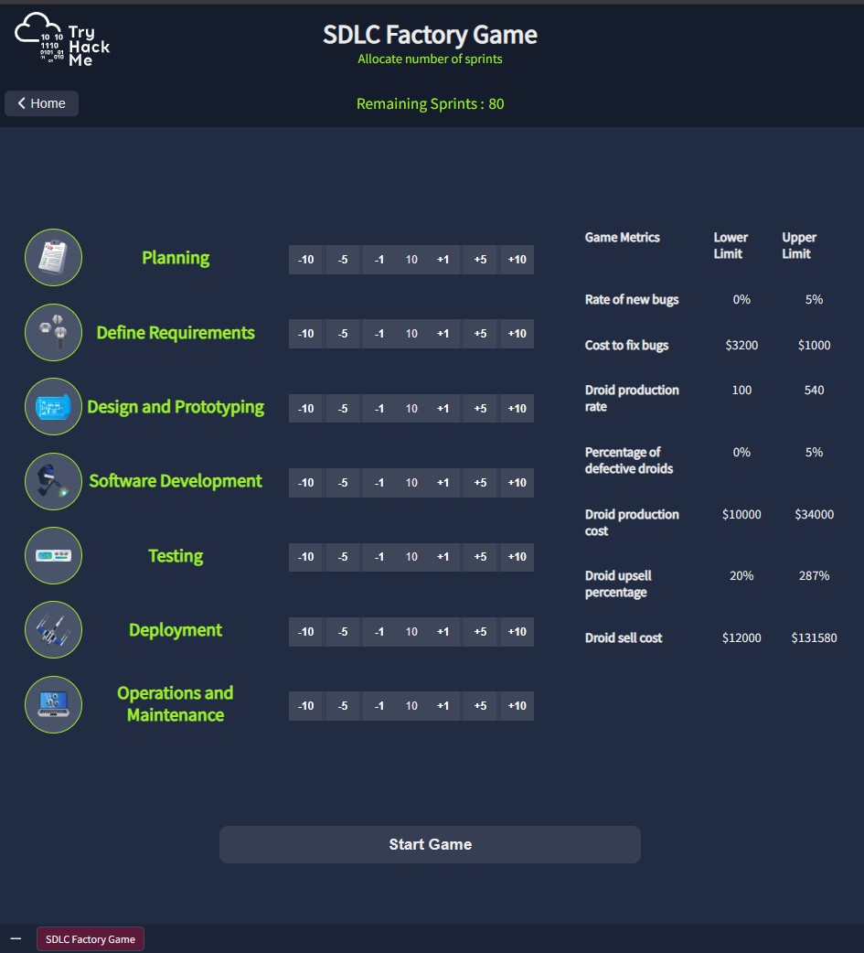This screenshot has height=953, width=864.
Task: Go back using the Home button
Action: [42, 103]
